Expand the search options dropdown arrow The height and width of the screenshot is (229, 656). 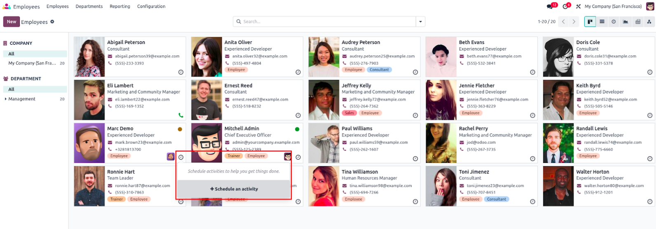(x=420, y=22)
